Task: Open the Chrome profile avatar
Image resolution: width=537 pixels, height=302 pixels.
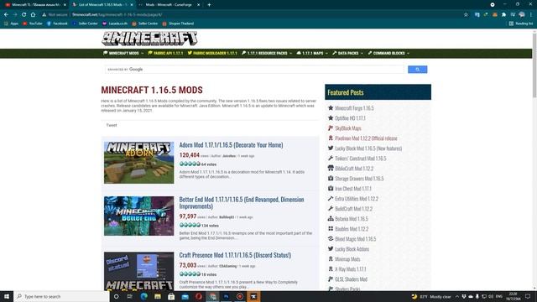Action: click(x=522, y=15)
